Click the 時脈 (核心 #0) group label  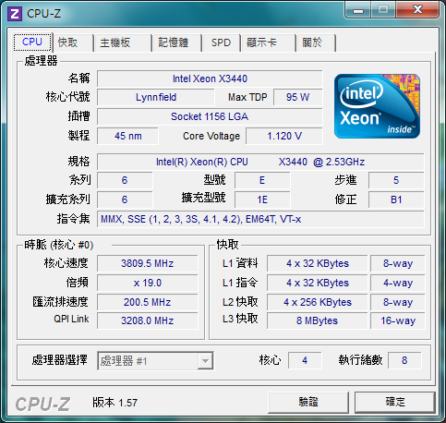pos(59,245)
